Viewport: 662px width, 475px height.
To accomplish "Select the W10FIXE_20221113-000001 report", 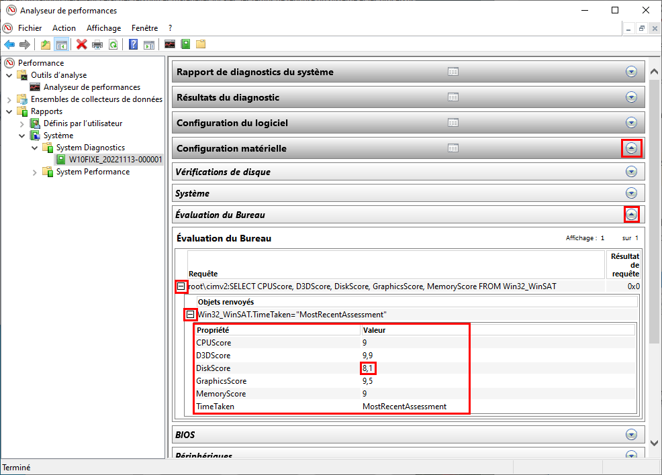I will (x=115, y=160).
